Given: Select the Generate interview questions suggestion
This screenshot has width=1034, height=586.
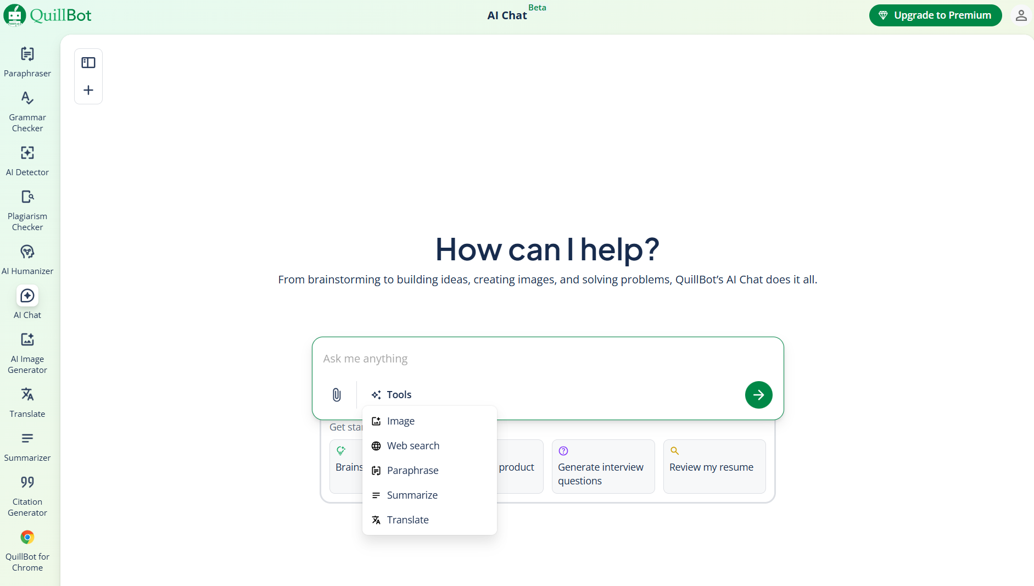Looking at the screenshot, I should (603, 466).
